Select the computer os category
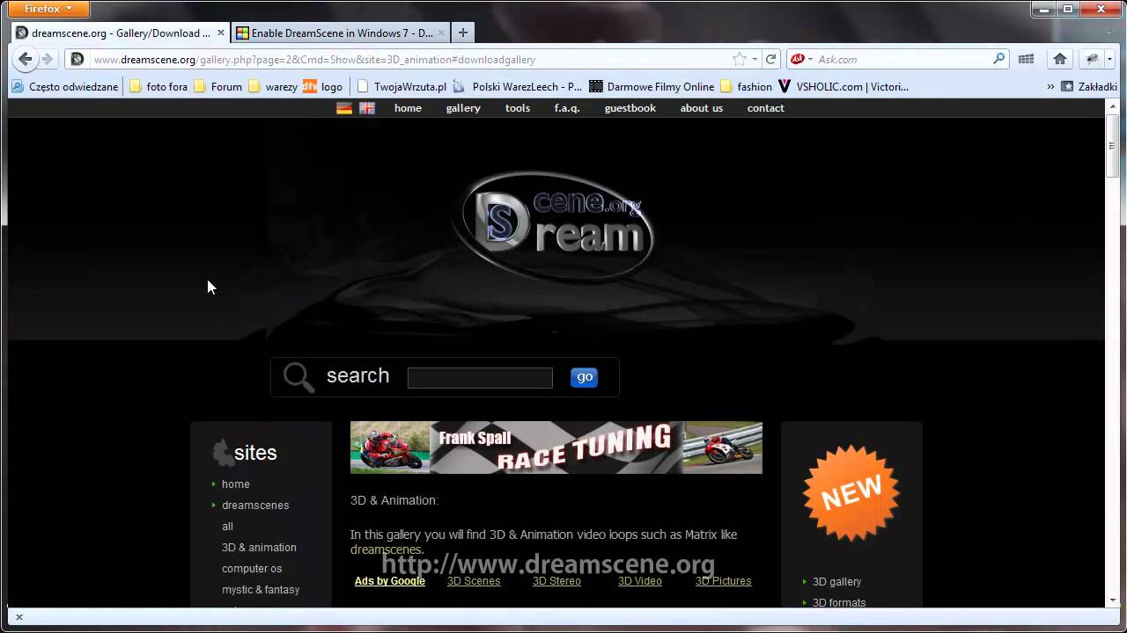 coord(252,569)
